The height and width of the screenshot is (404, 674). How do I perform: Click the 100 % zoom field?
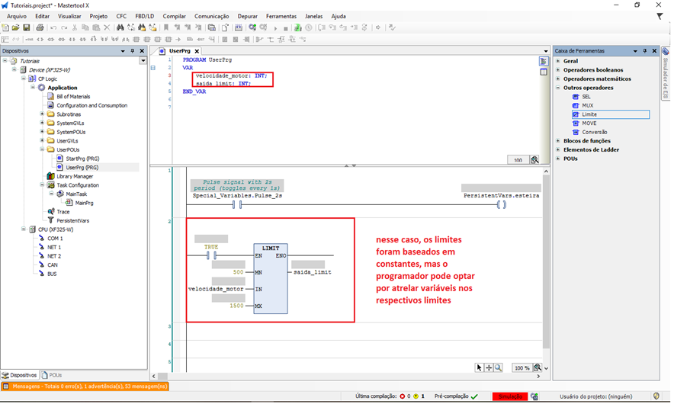[x=522, y=368]
